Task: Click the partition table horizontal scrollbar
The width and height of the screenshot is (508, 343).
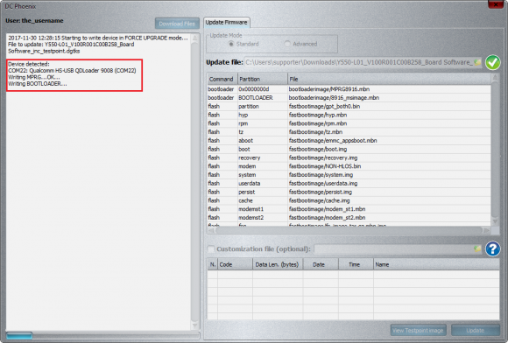Action: 349,230
